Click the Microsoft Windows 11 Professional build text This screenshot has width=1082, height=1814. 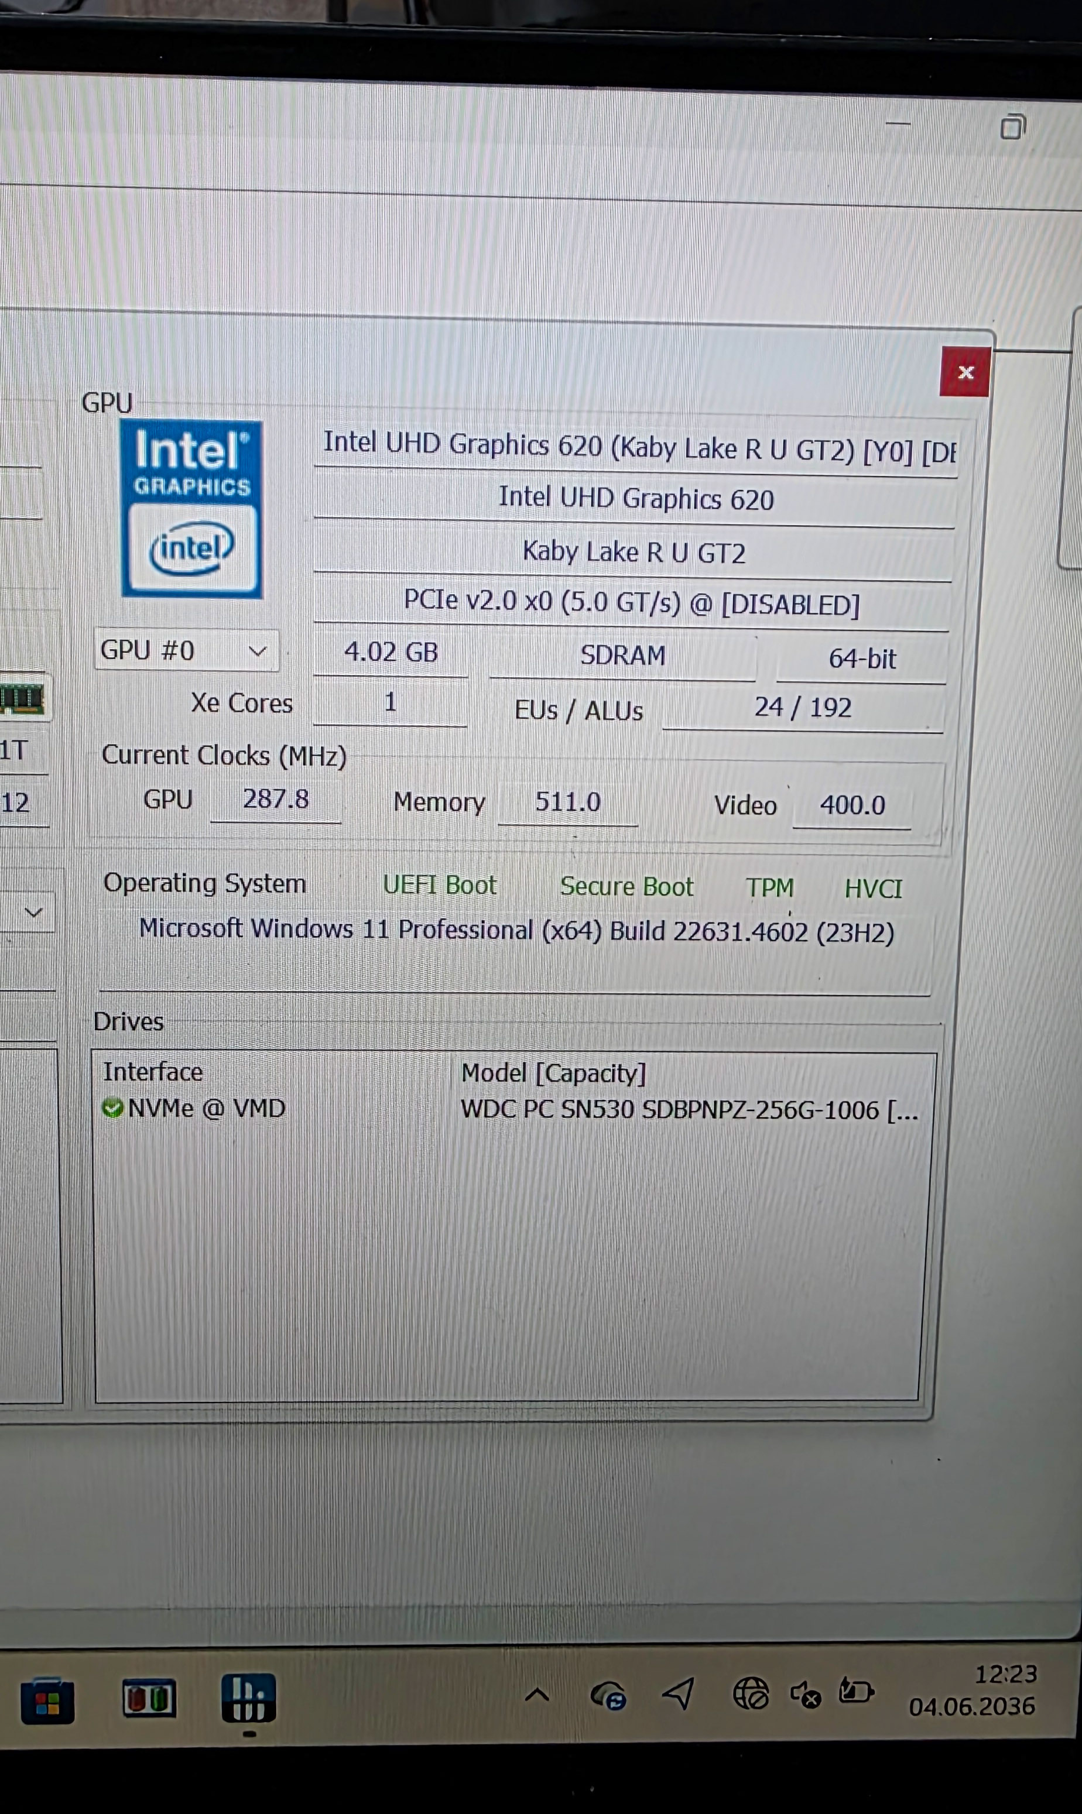pyautogui.click(x=516, y=931)
